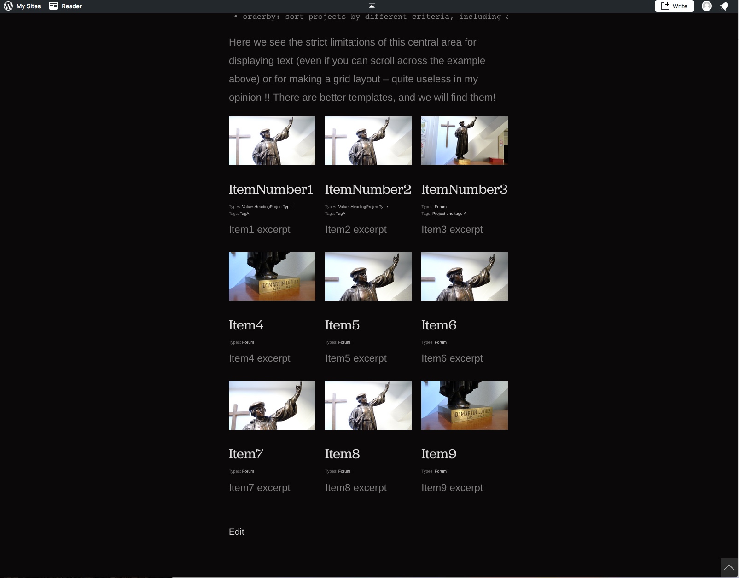This screenshot has width=739, height=578.
Task: Open the Reader feed
Action: point(66,6)
